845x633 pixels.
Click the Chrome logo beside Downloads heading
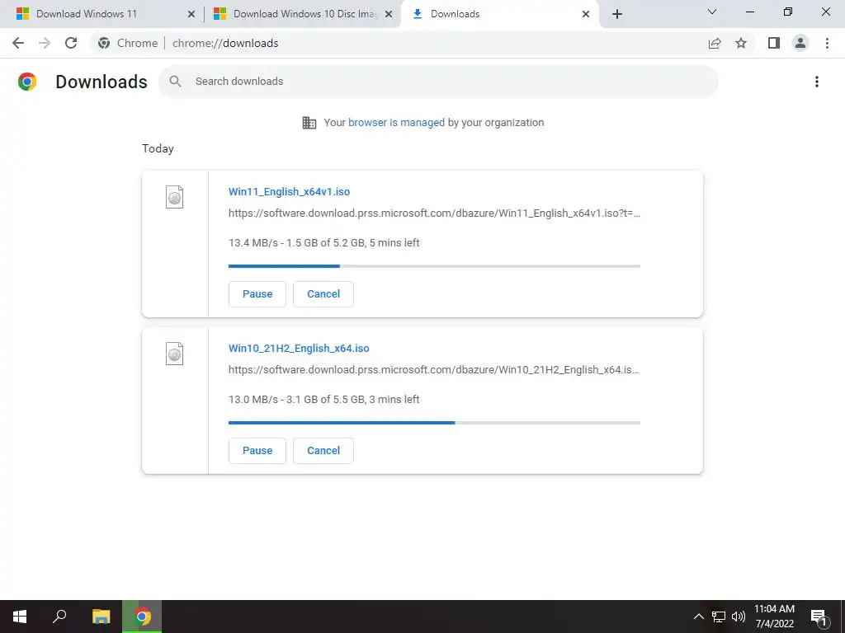27,82
